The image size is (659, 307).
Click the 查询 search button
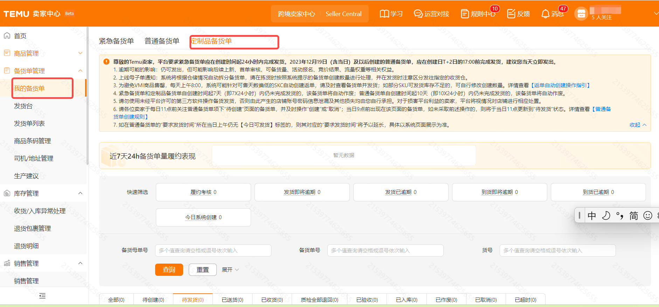click(x=169, y=270)
